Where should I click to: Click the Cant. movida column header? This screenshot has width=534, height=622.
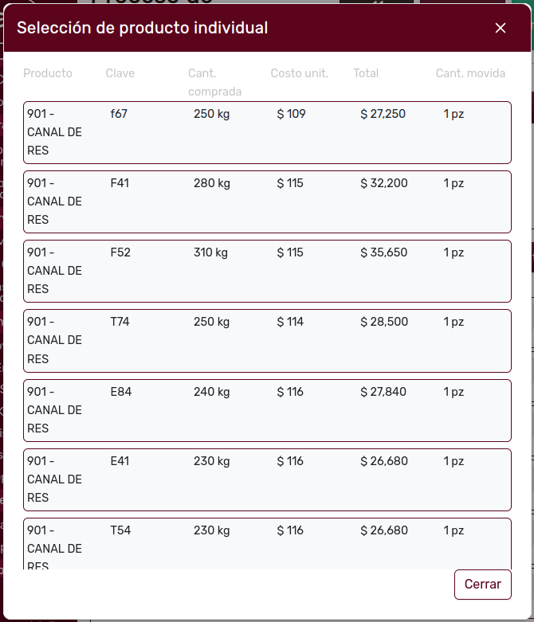470,73
